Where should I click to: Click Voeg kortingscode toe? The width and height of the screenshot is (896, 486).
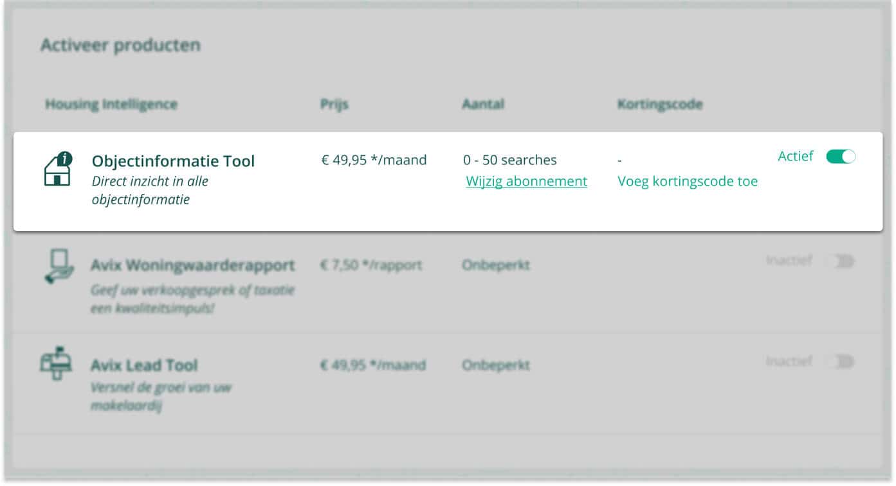[x=688, y=181]
